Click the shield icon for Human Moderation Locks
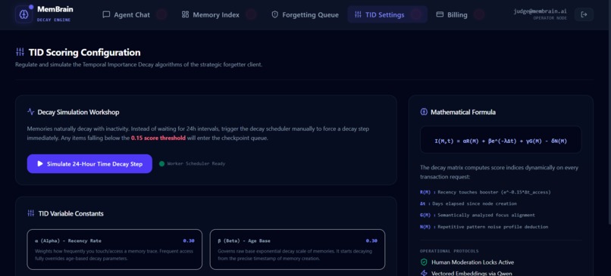This screenshot has height=276, width=611. (424, 262)
